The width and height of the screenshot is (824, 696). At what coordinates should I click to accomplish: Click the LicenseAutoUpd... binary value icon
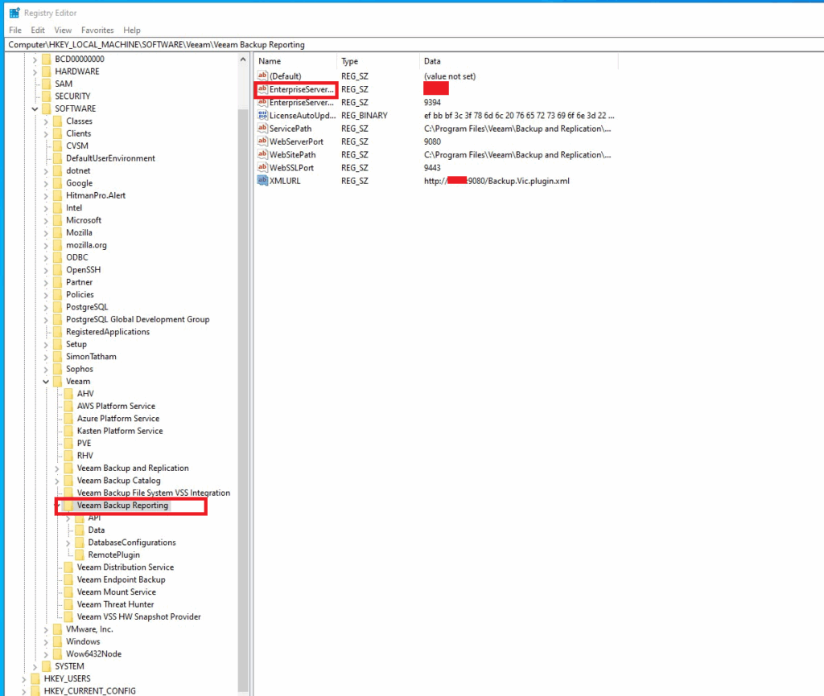click(263, 115)
